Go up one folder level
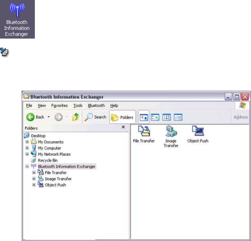251x241 pixels. point(76,117)
